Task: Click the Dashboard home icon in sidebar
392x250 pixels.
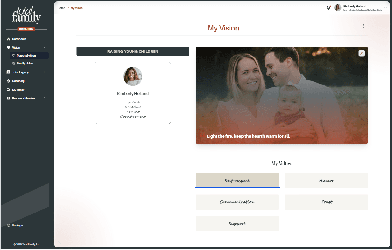Action: 9,39
